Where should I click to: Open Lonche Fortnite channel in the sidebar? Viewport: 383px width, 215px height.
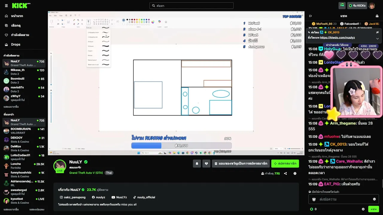click(24, 166)
